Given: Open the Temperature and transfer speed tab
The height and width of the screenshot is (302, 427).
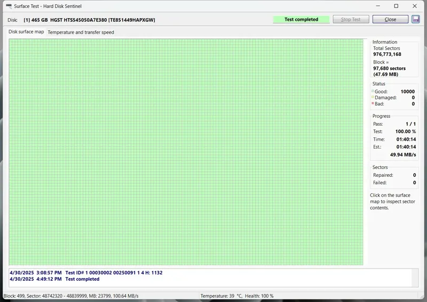Looking at the screenshot, I should [81, 32].
